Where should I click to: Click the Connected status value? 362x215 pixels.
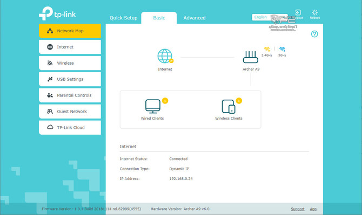pos(178,159)
